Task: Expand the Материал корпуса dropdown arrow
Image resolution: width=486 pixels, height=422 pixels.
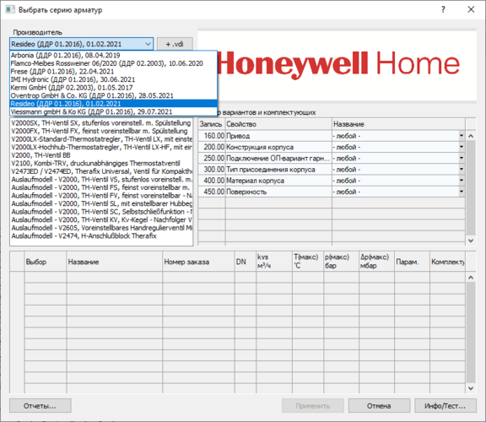Action: click(x=462, y=181)
